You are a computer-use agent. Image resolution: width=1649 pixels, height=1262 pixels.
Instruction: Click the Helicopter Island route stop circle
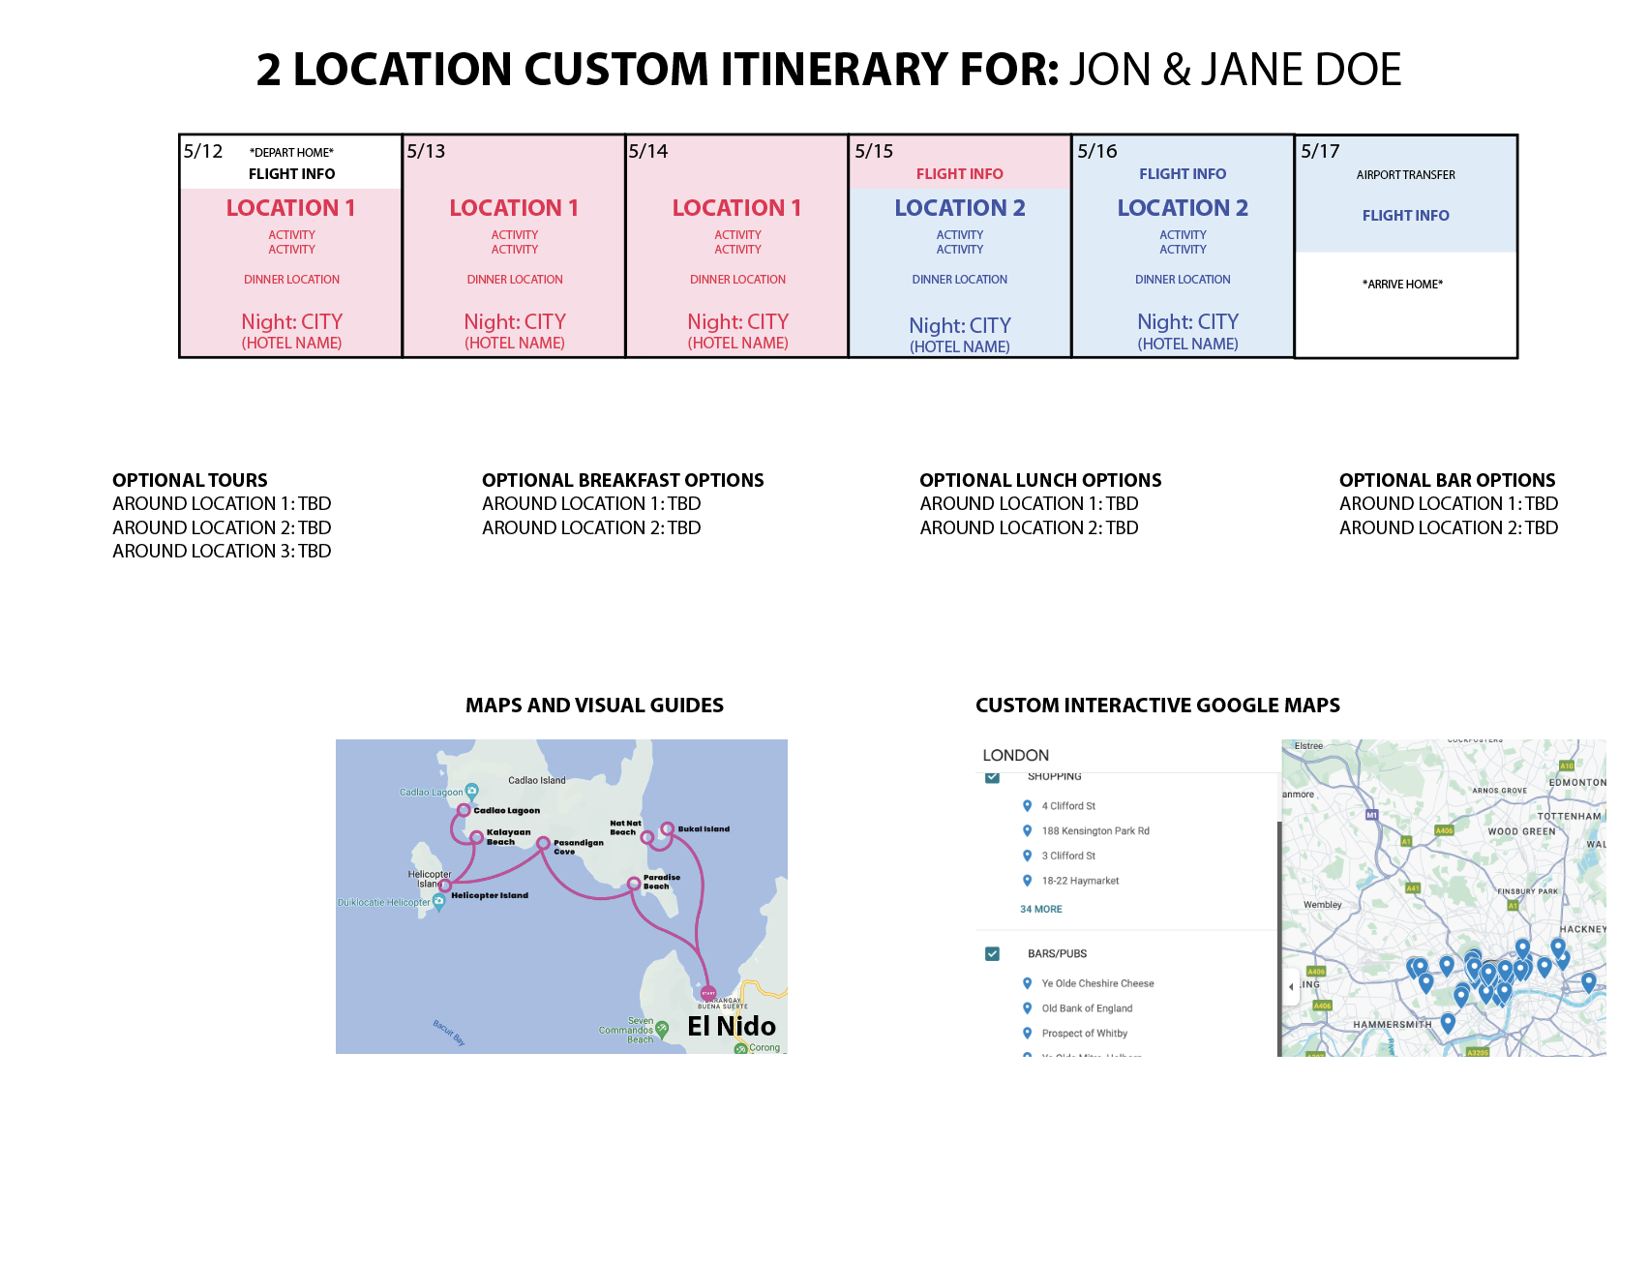point(444,886)
